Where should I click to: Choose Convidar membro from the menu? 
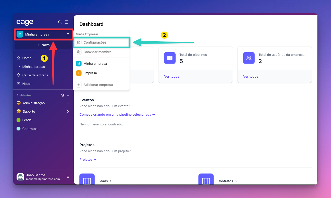tap(97, 52)
